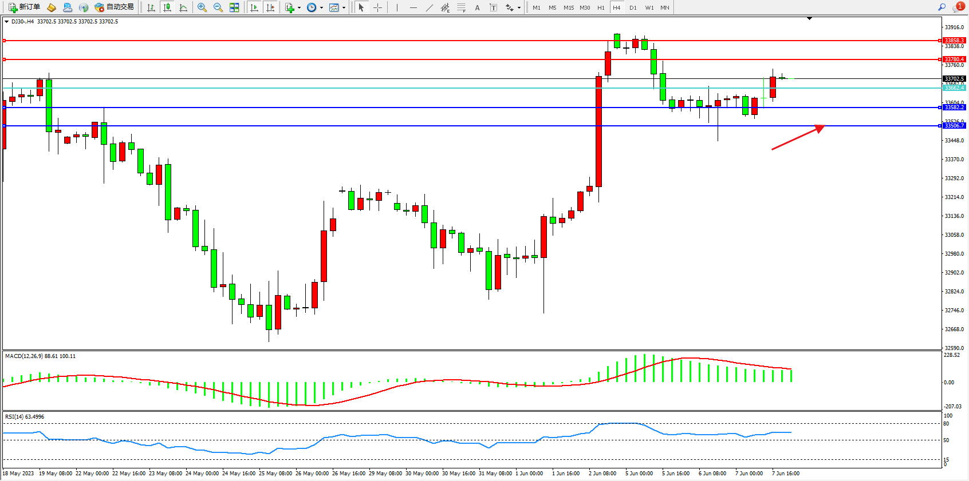Expand the periodicity clock dropdown

(321, 8)
